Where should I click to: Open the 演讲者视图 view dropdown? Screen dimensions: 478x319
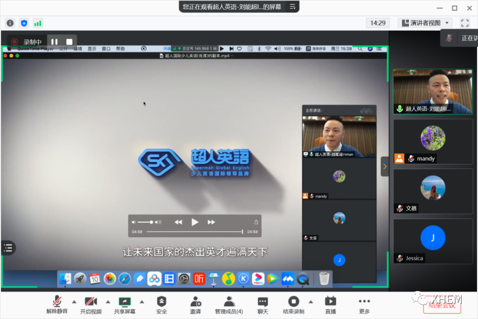(425, 23)
